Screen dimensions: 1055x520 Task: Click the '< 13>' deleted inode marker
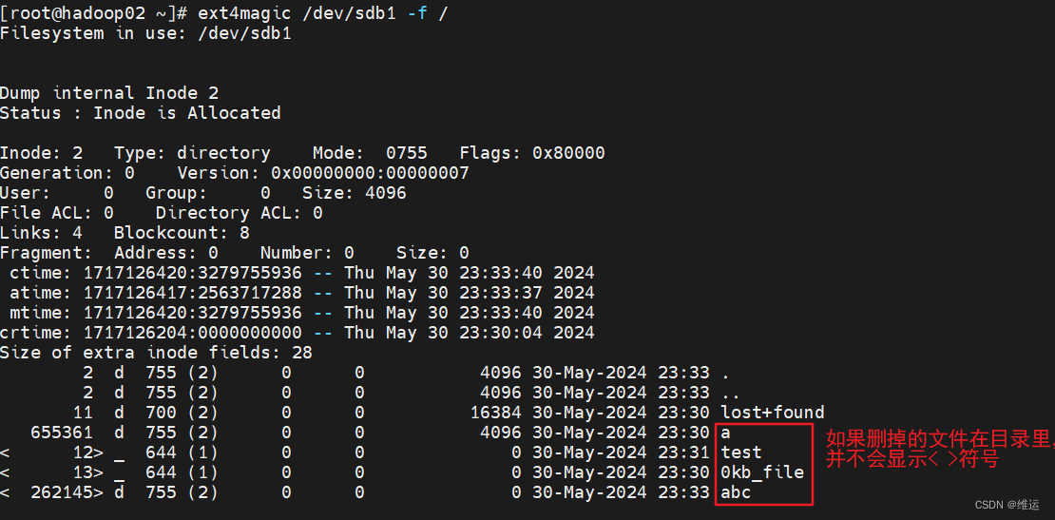point(52,472)
